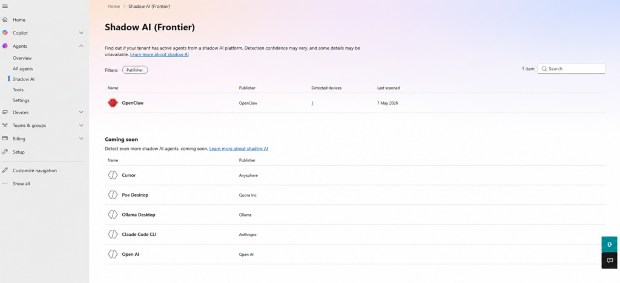The height and width of the screenshot is (283, 620).
Task: Click the Coming soon heading
Action: pyautogui.click(x=121, y=139)
